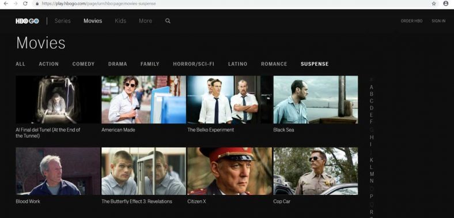Click the URL address bar field
This screenshot has width=454, height=218.
tap(232, 4)
